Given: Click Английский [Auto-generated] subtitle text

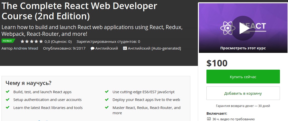Looking at the screenshot, I should point(155,48).
